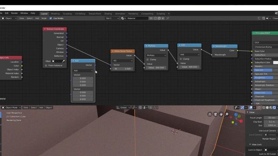This screenshot has width=278, height=156.
Task: Click the new material duplicate icon
Action: point(159,18)
